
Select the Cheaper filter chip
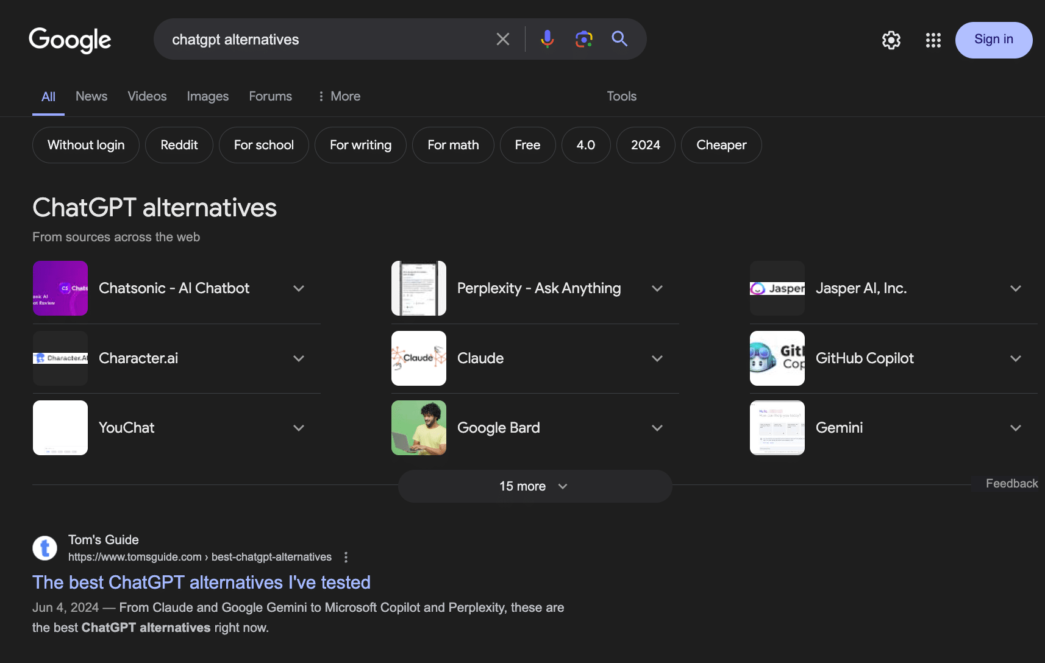(x=721, y=145)
